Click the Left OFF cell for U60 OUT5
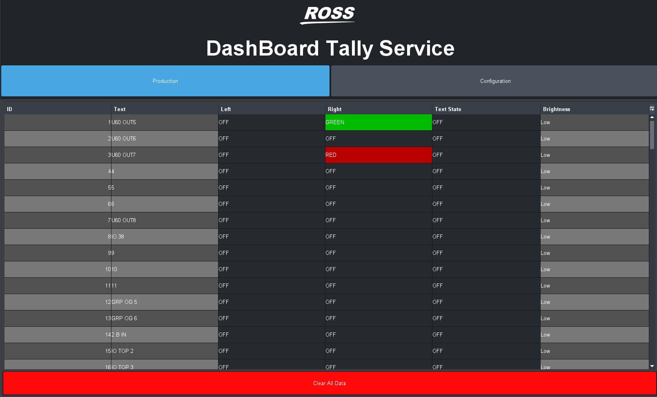 pos(272,123)
